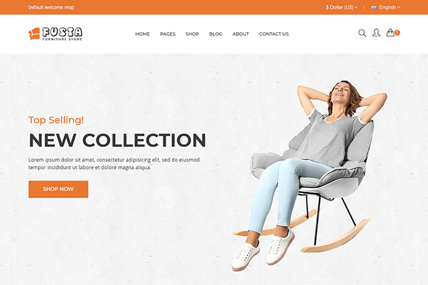428x285 pixels.
Task: Click the Fusta sofa logo icon
Action: [x=34, y=34]
